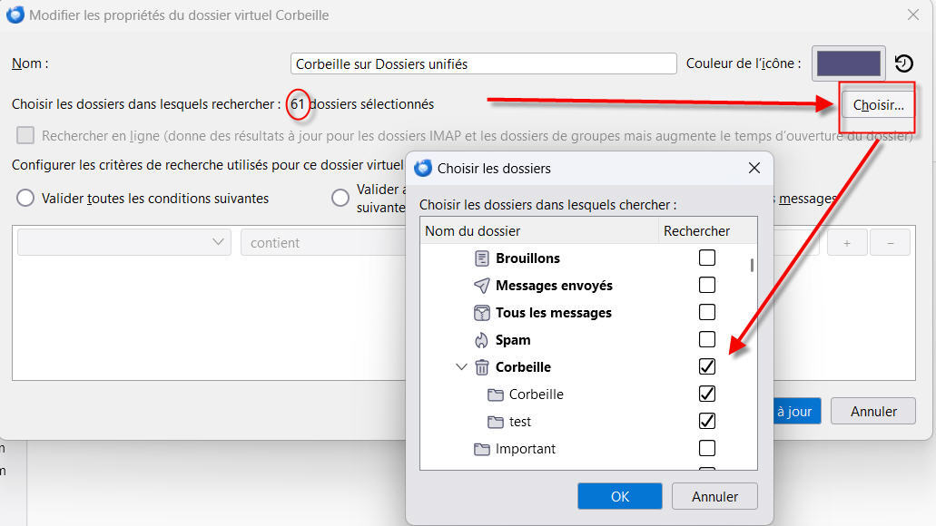Reset icon color with the circular arrow
936x526 pixels.
[x=903, y=63]
